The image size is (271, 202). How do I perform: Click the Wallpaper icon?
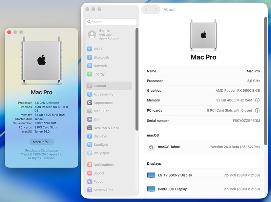[89, 153]
